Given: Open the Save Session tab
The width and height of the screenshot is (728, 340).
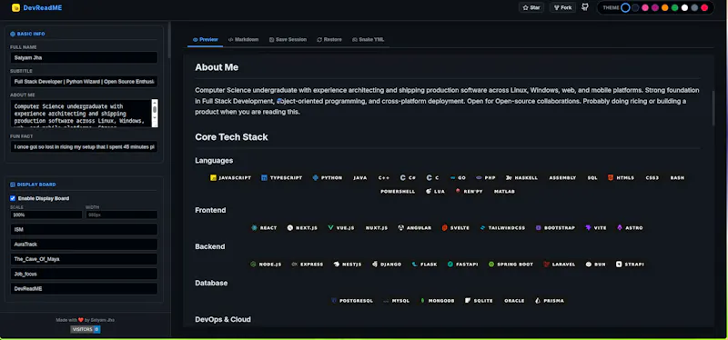Looking at the screenshot, I should [288, 39].
